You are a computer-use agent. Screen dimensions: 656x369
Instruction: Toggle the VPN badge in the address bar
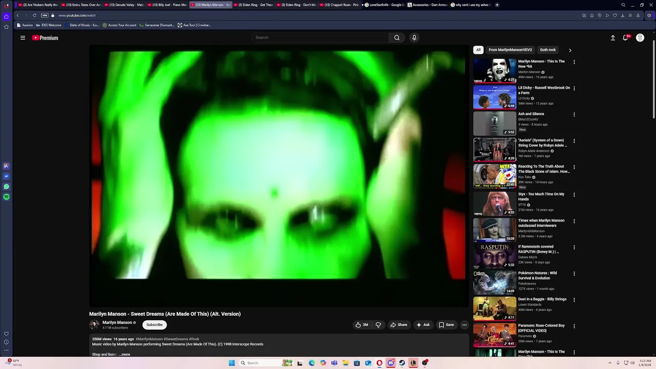(x=45, y=15)
